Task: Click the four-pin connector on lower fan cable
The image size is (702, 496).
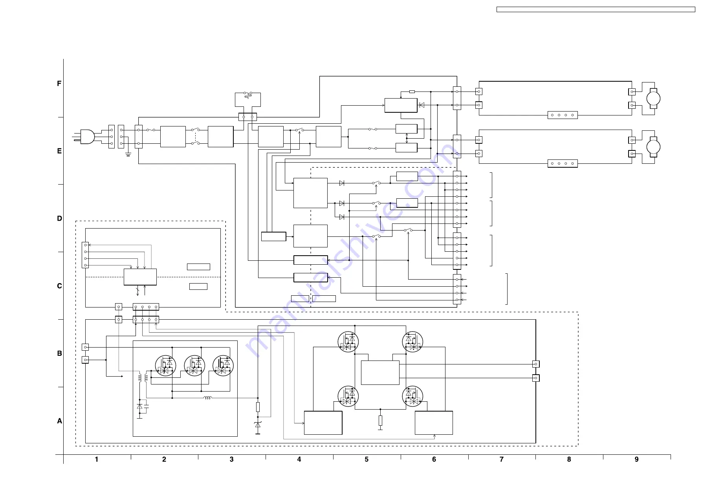Action: coord(563,163)
